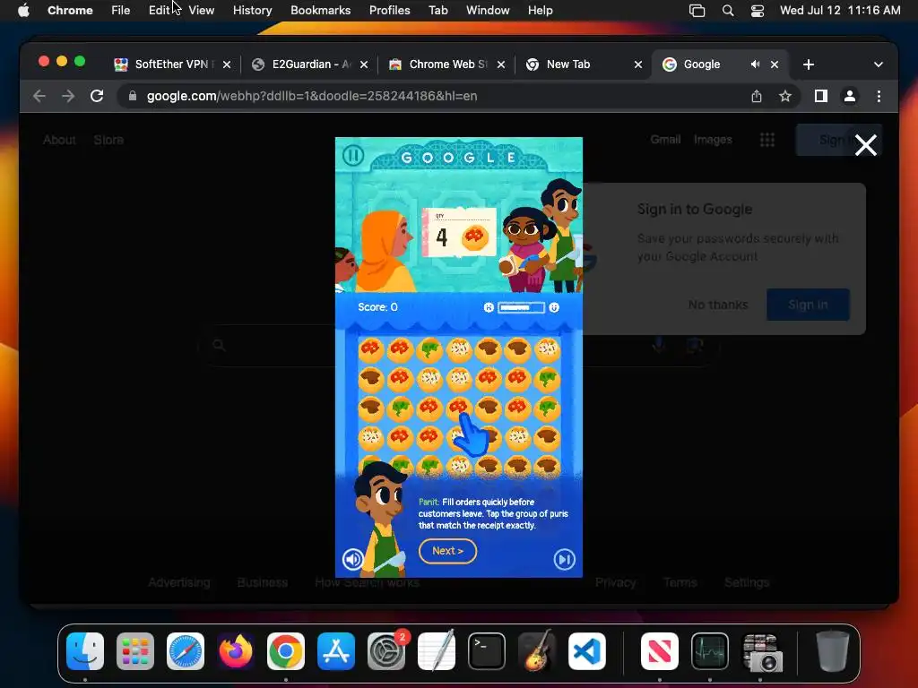This screenshot has width=918, height=688.
Task: Open System Settings from the Dock
Action: [386, 651]
